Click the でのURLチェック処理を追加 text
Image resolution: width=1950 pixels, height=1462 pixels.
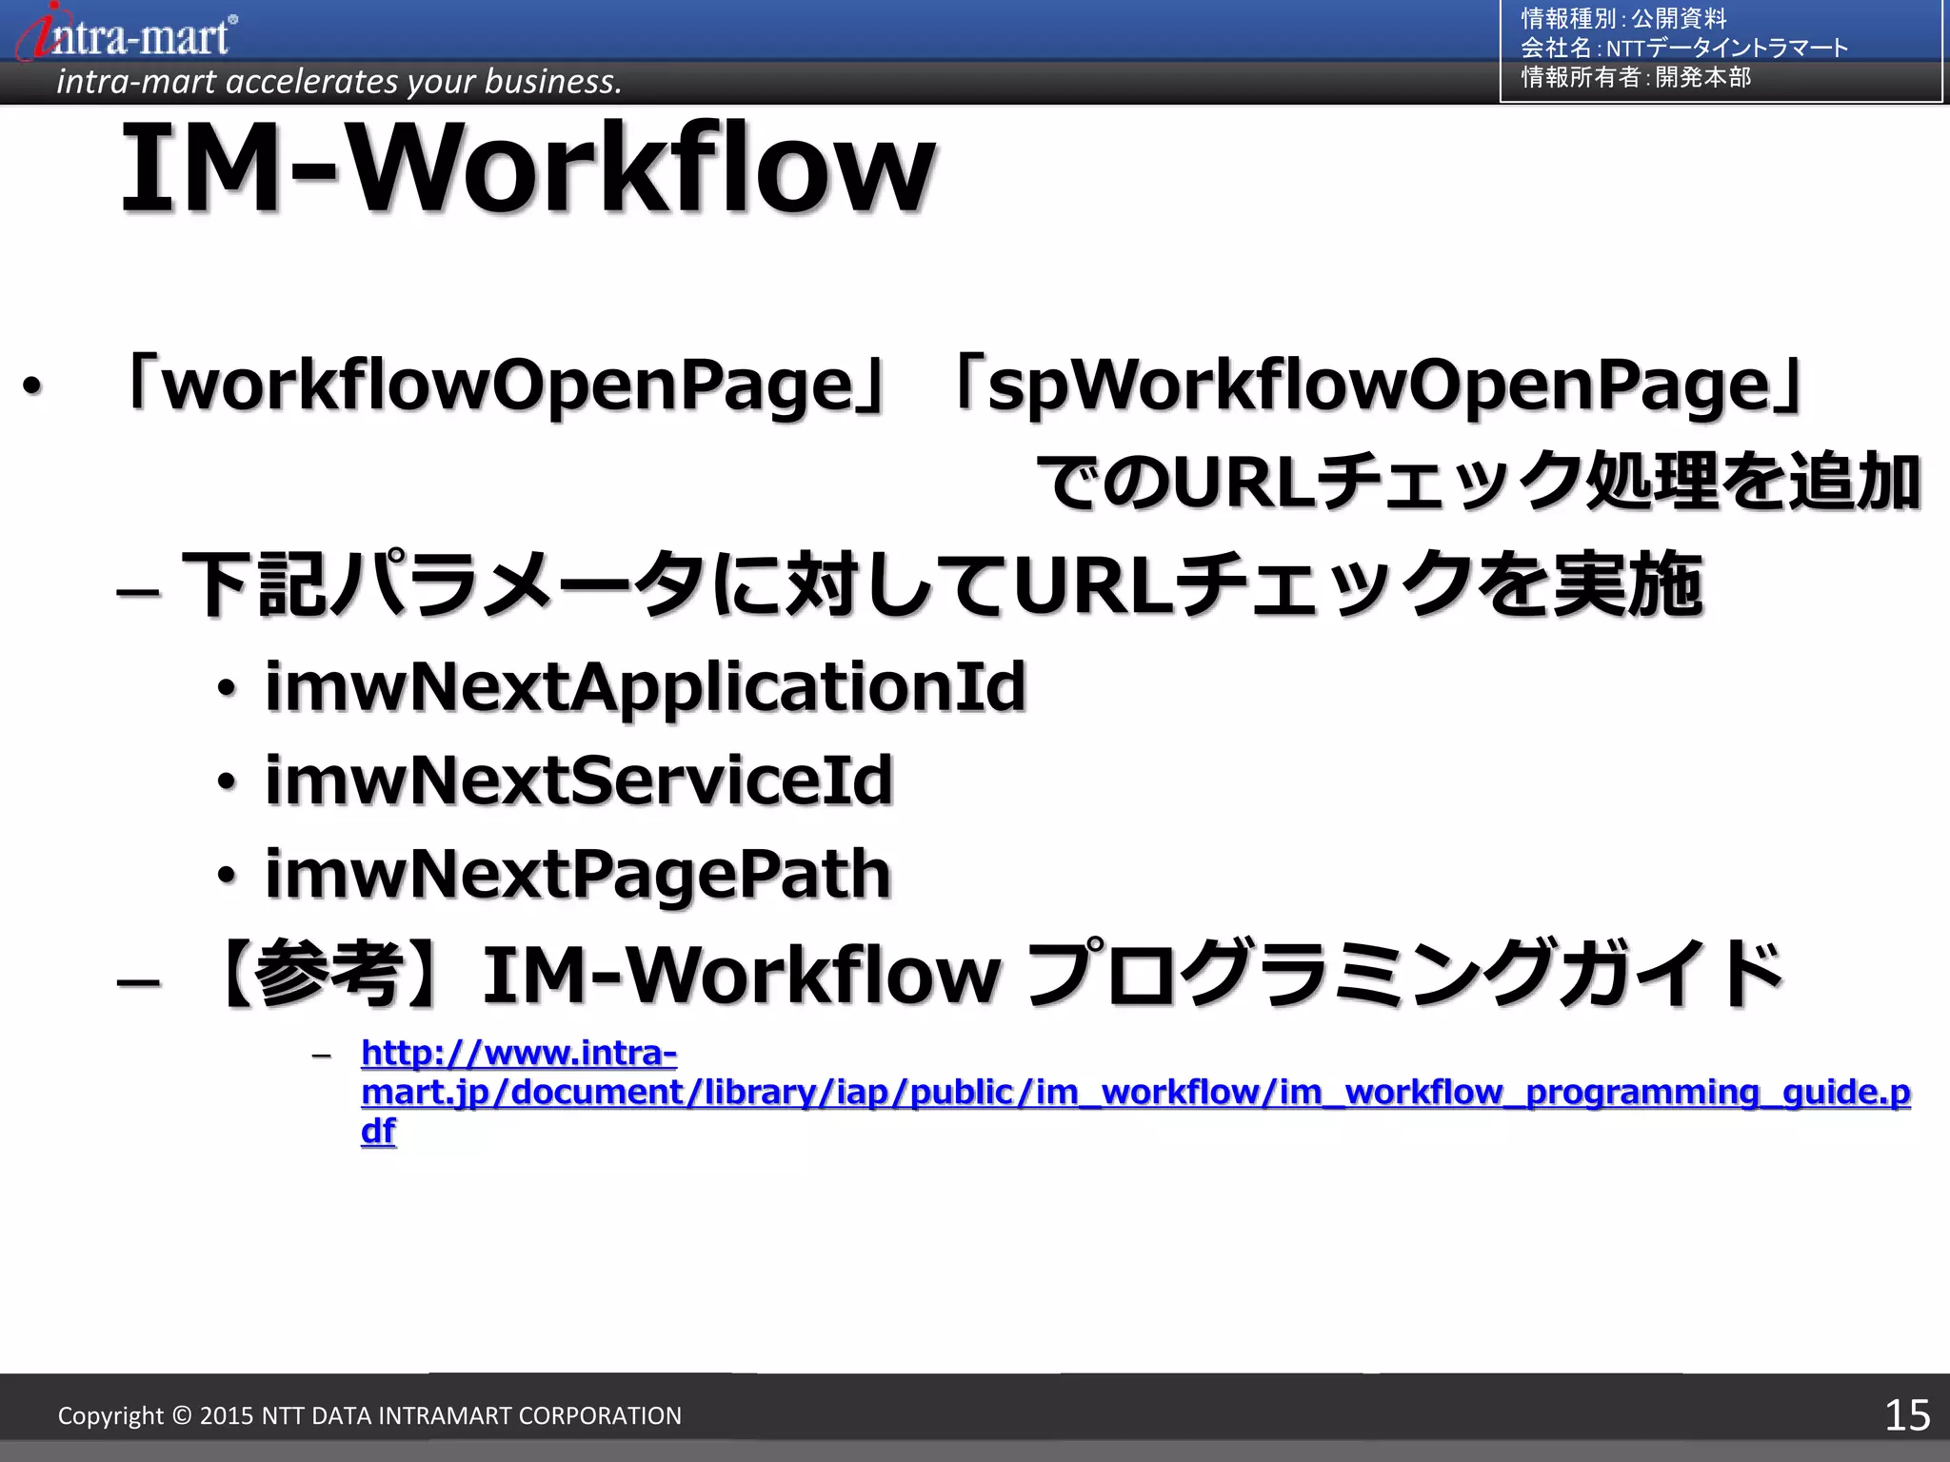[1476, 482]
